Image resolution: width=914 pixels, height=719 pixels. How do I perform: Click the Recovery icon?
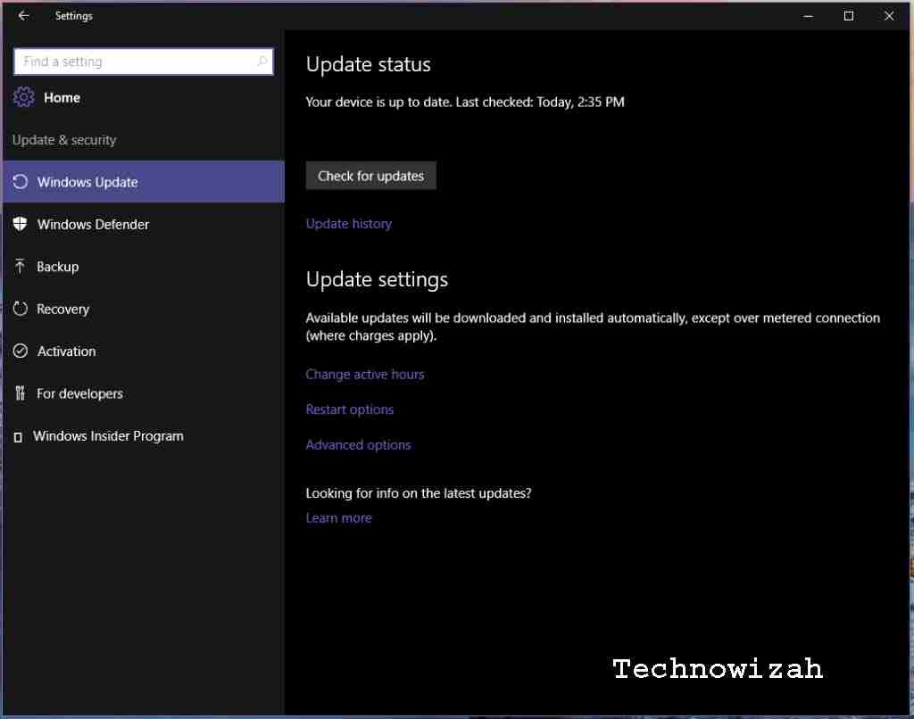(21, 309)
